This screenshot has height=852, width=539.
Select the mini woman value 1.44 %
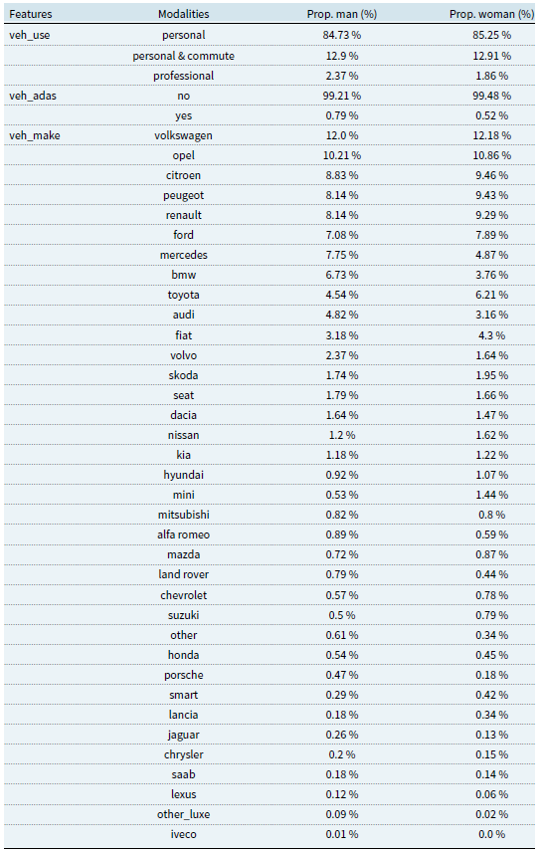pos(492,495)
